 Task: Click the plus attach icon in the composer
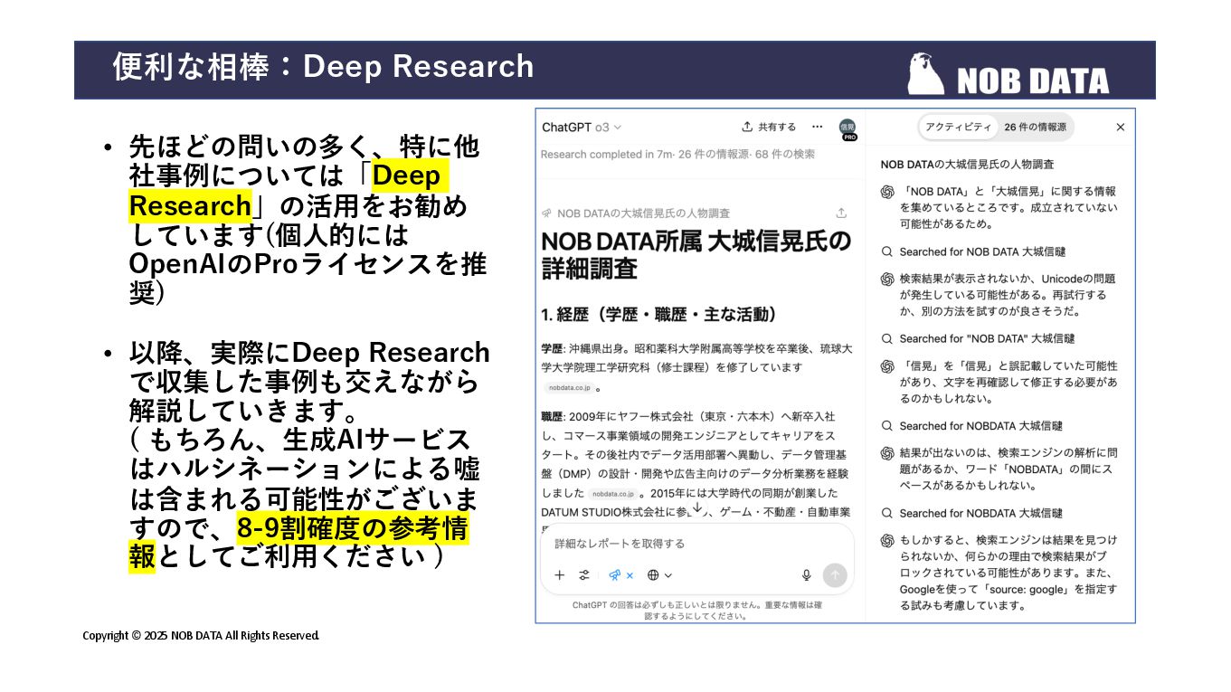(560, 575)
